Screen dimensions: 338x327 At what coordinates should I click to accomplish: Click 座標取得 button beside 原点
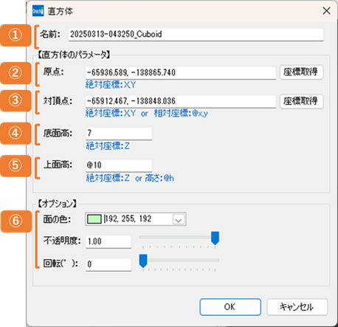pyautogui.click(x=301, y=72)
